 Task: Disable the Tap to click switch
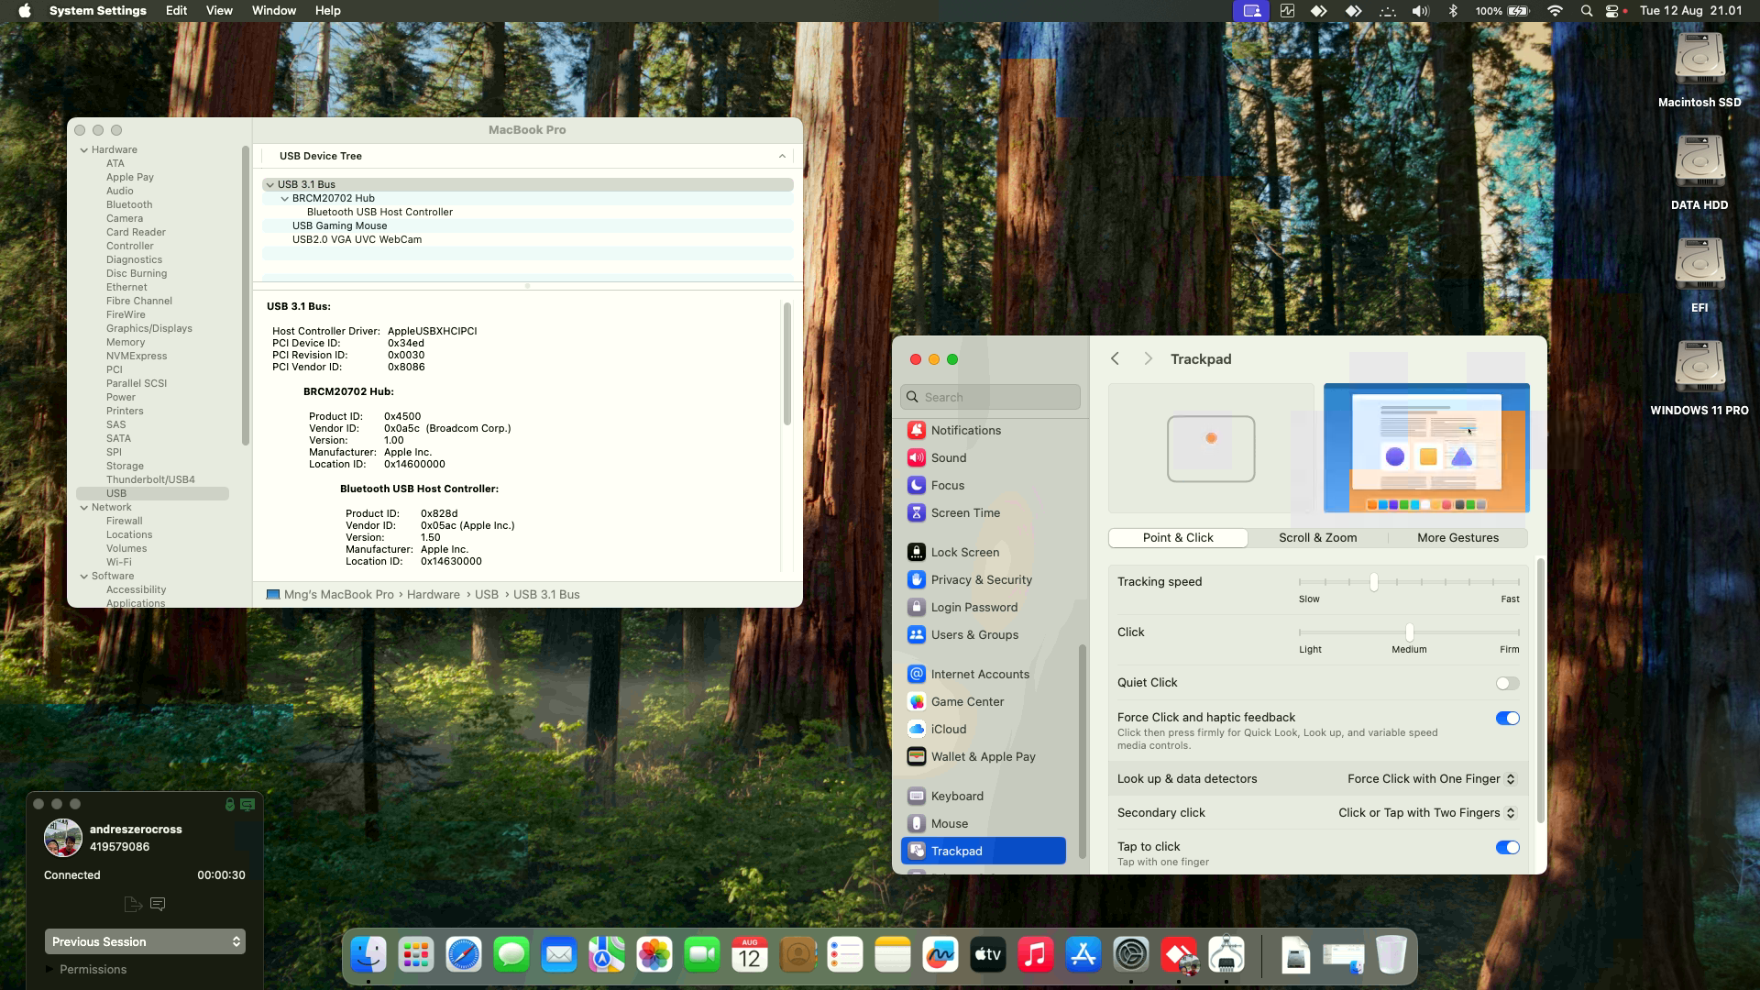tap(1507, 847)
